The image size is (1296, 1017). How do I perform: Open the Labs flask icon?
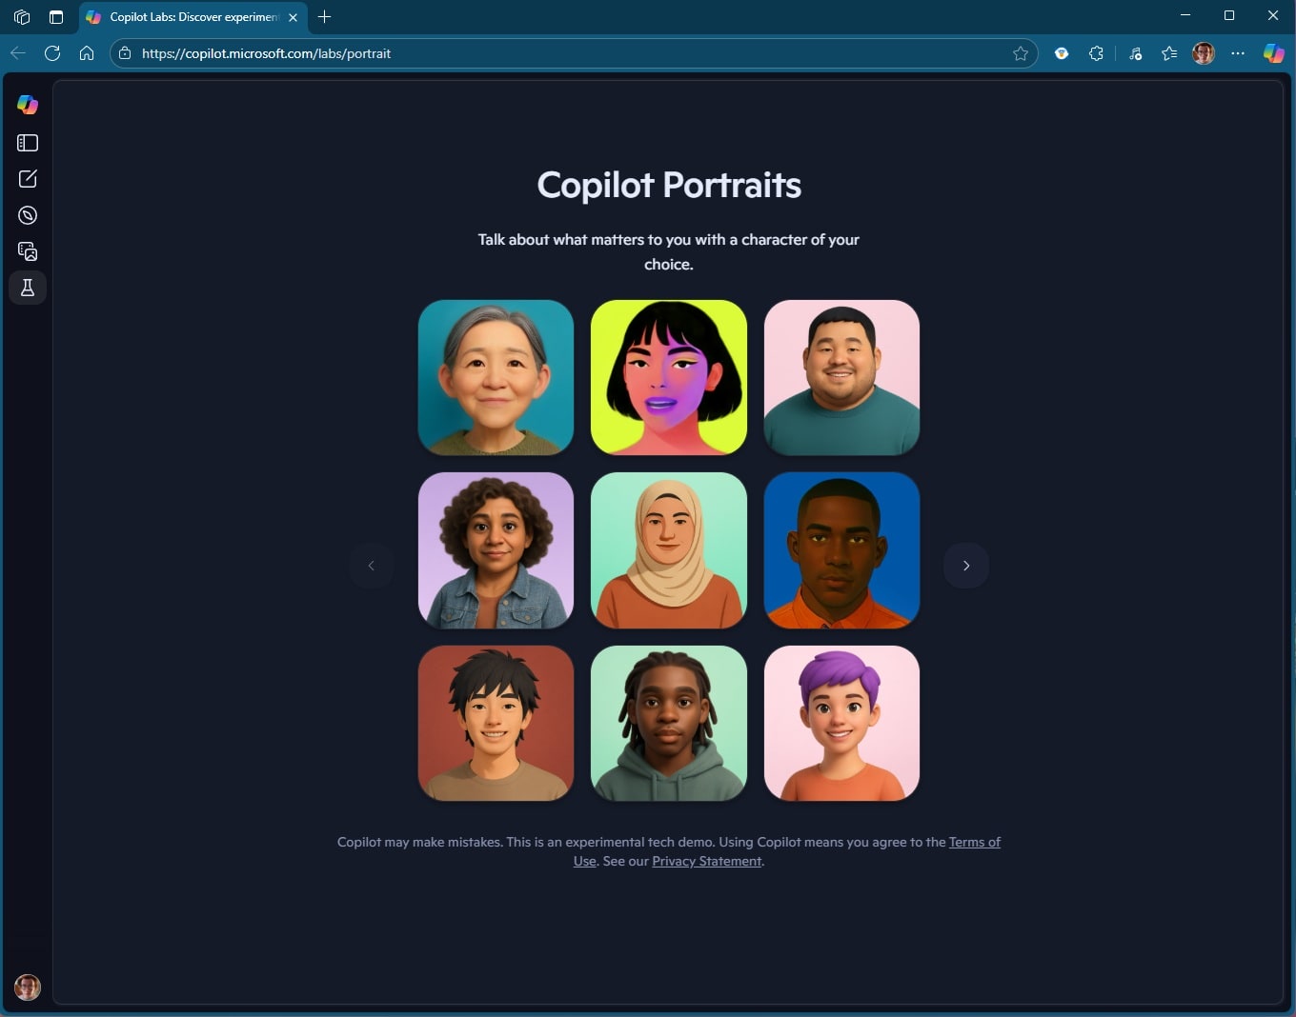click(28, 288)
